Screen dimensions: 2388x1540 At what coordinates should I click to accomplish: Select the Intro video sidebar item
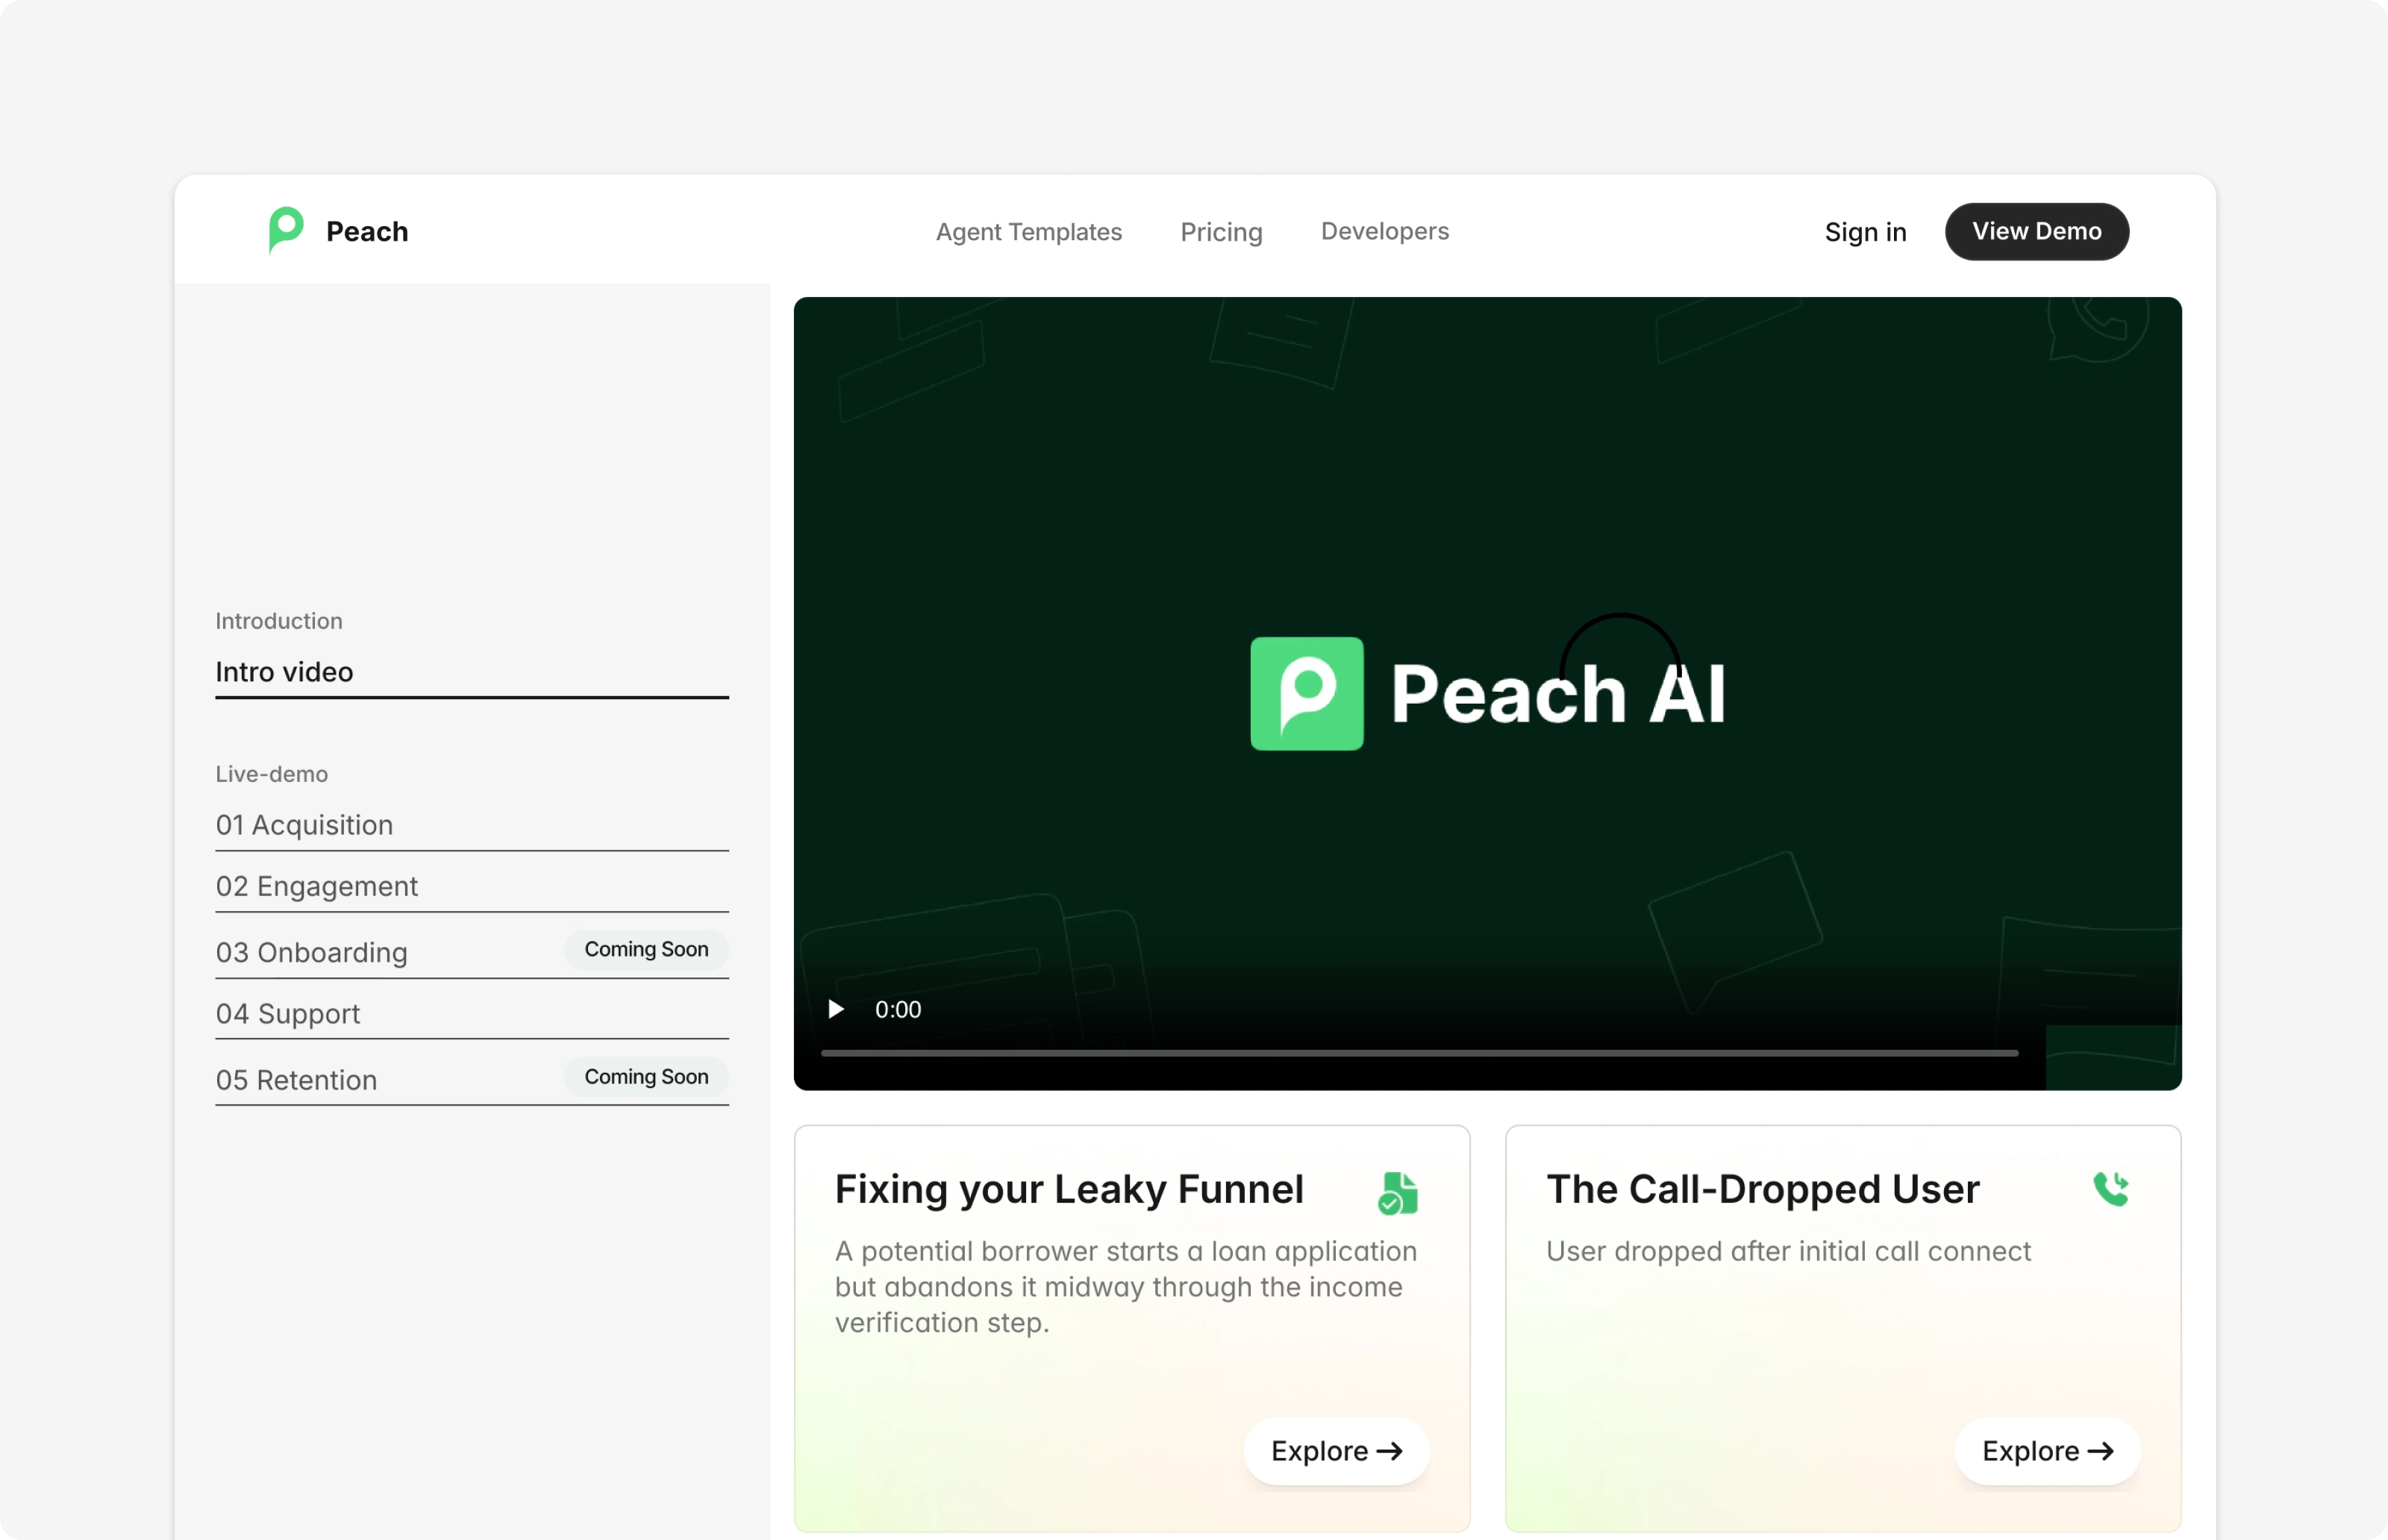[x=284, y=672]
